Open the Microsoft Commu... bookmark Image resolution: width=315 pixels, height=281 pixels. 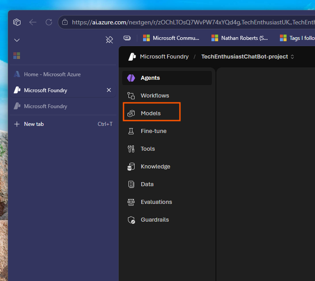(171, 38)
